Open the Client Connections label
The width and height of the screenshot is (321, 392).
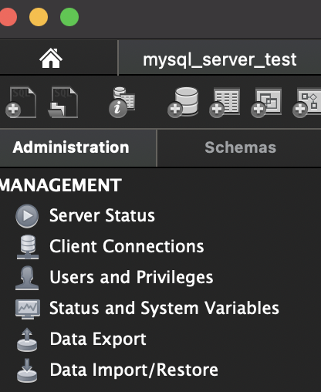coord(127,246)
